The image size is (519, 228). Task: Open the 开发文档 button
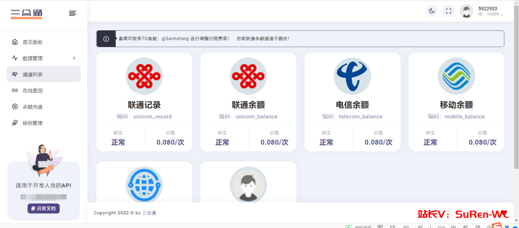pos(44,208)
